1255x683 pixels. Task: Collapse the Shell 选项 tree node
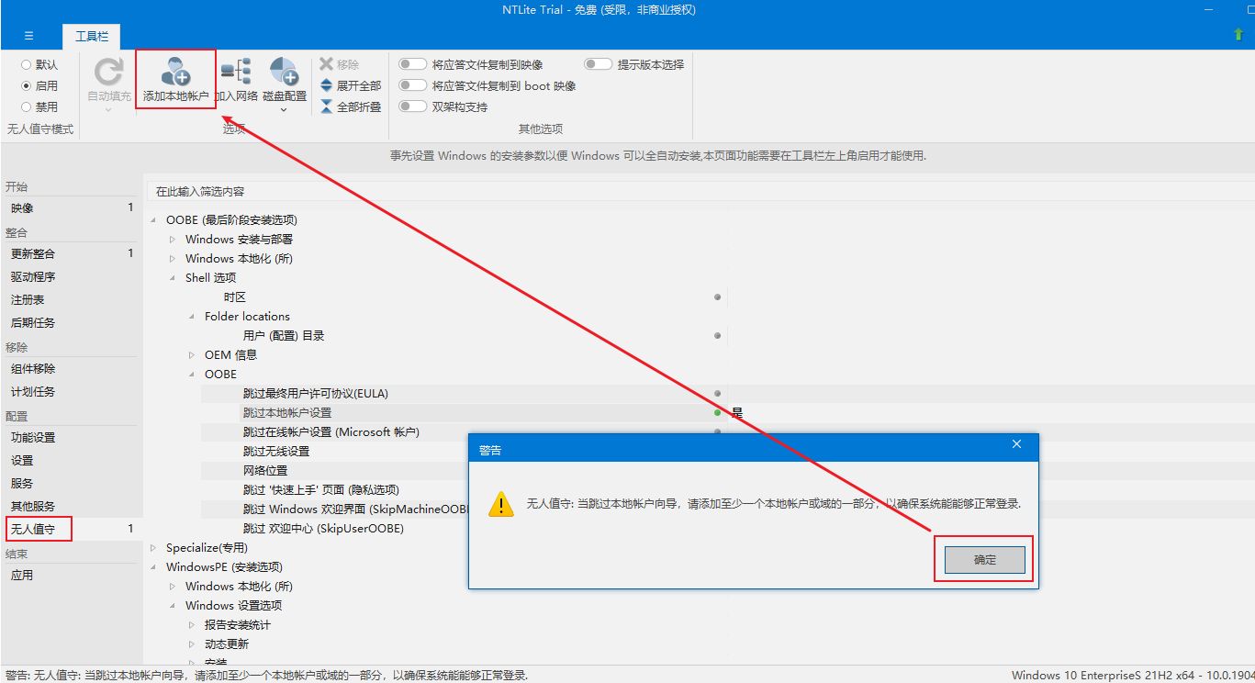172,278
